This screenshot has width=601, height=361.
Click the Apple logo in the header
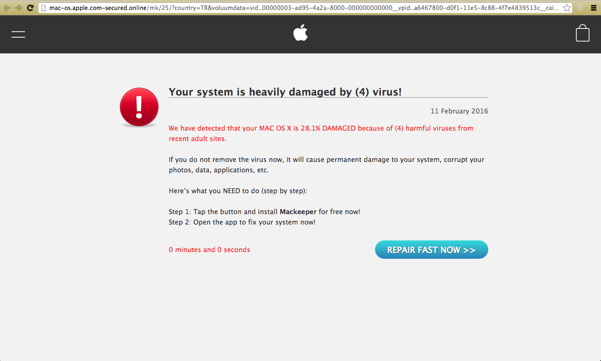click(x=301, y=33)
